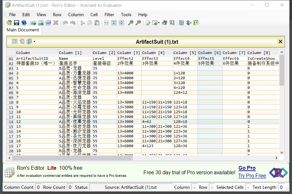Follow the Go Pro link
292x194 pixels.
(247, 168)
